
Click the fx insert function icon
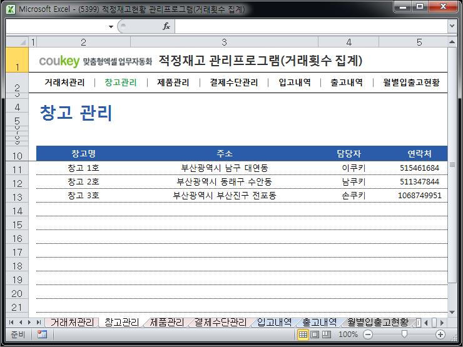pos(166,26)
